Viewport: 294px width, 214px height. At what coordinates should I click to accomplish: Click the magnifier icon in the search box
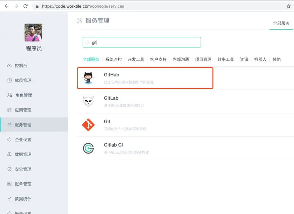coord(87,42)
